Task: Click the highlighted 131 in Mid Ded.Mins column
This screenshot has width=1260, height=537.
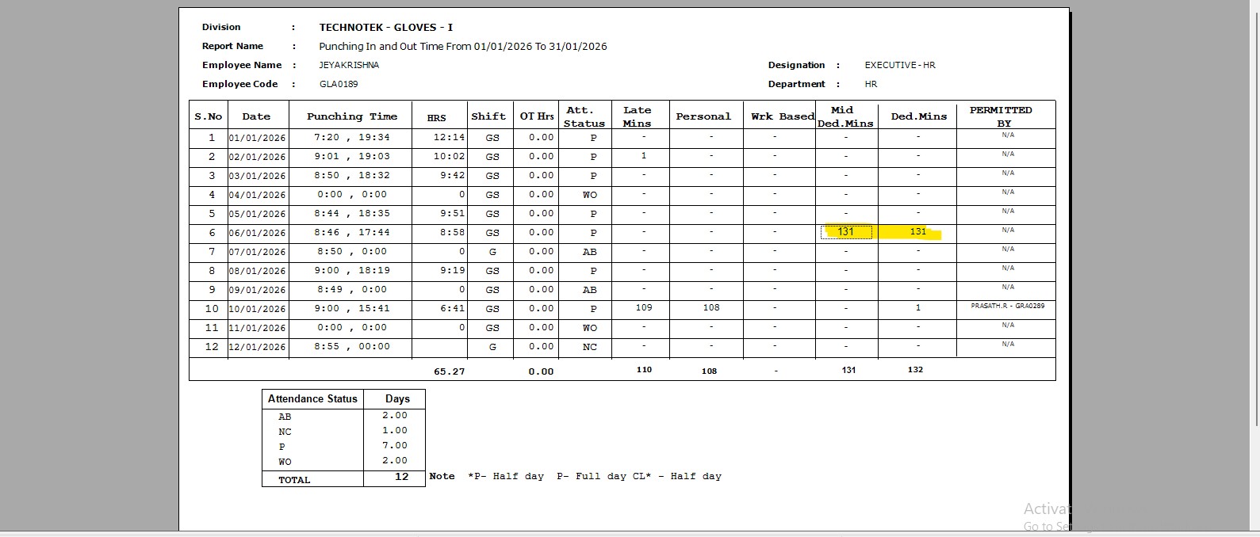Action: (x=846, y=232)
